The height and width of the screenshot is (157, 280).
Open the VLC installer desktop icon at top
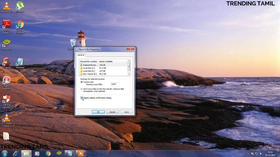(7, 7)
